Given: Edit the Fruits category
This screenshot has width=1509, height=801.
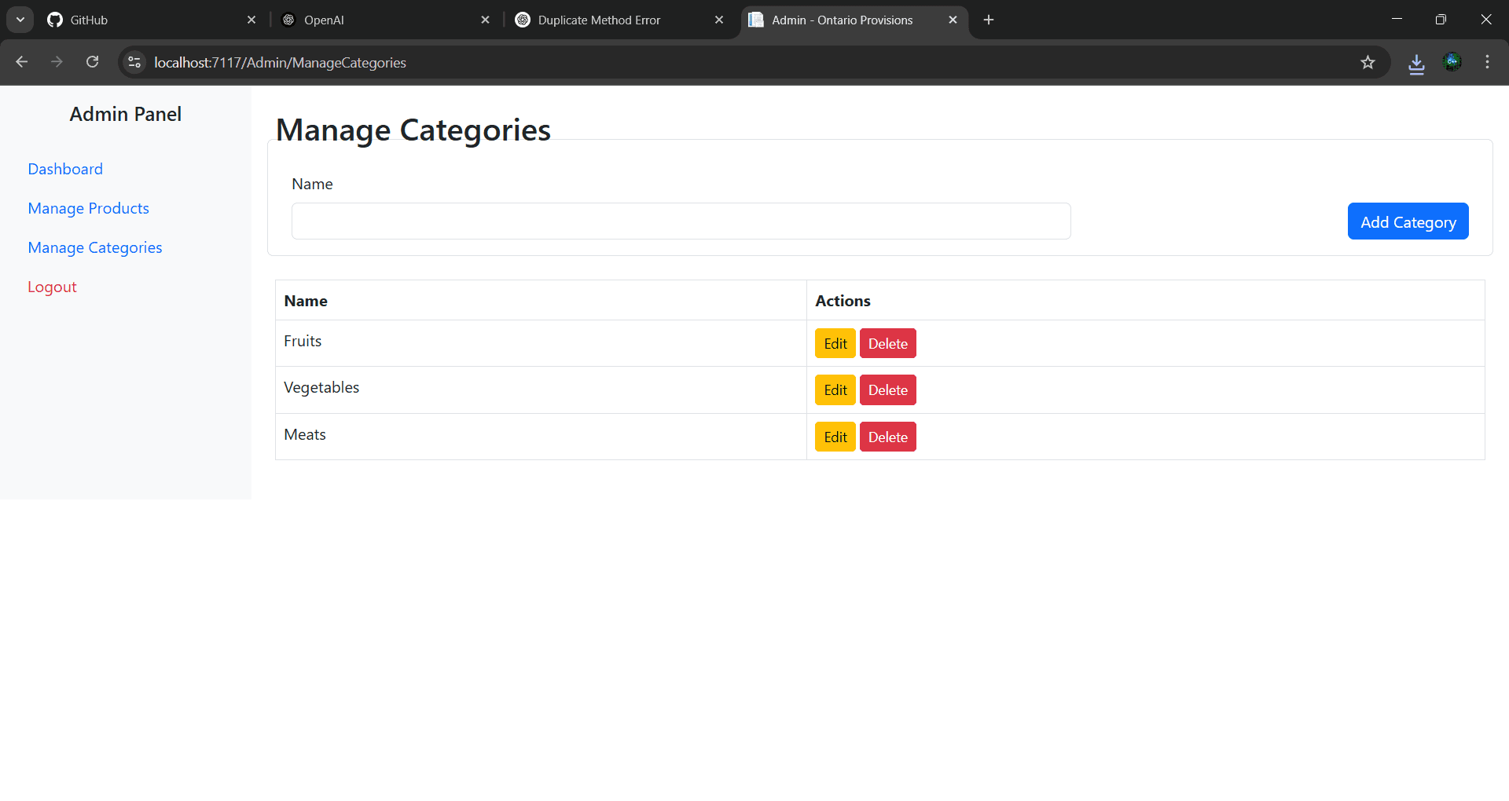Looking at the screenshot, I should [835, 343].
